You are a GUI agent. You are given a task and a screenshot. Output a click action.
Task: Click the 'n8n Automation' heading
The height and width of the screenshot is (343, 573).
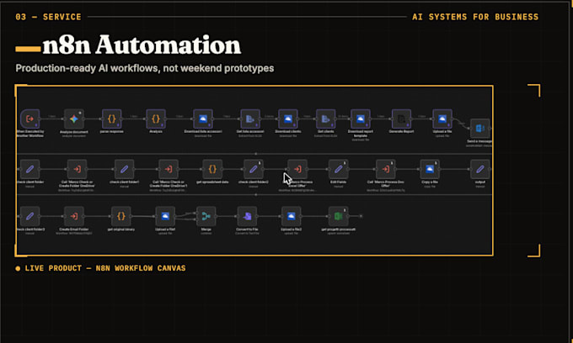click(142, 45)
